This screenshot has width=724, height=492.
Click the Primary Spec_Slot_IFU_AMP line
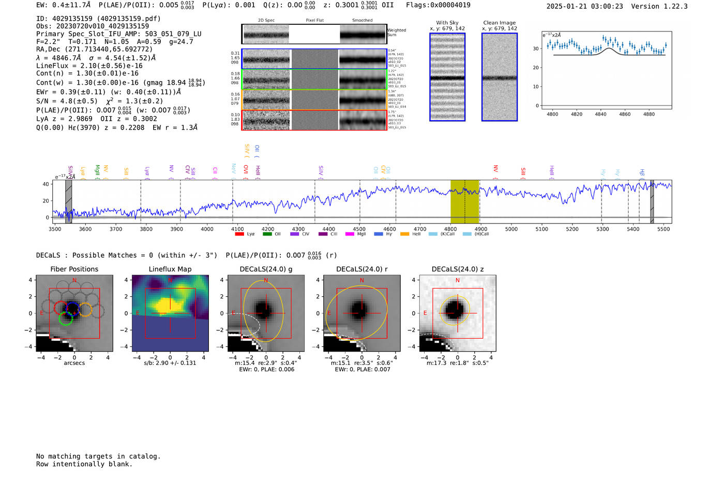pos(119,34)
